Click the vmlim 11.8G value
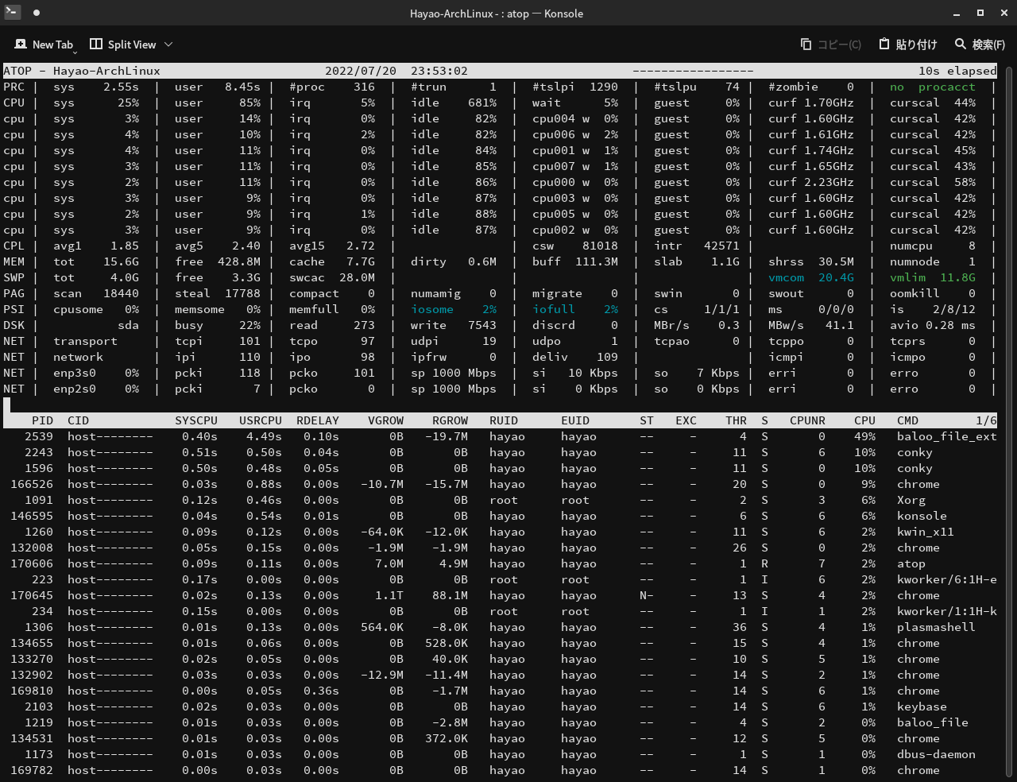The image size is (1017, 782). coord(933,277)
